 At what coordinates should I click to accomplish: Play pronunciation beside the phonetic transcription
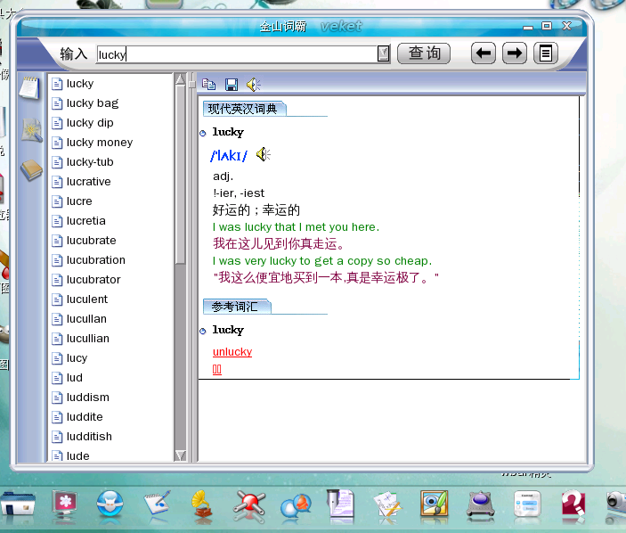pyautogui.click(x=264, y=154)
